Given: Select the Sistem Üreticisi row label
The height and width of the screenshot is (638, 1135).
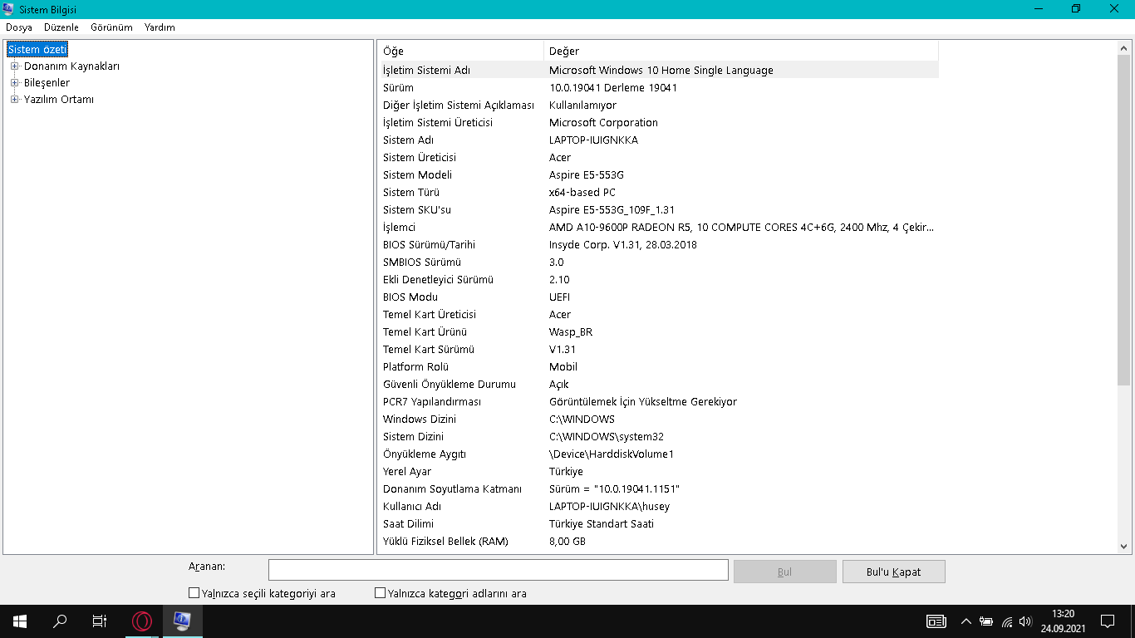Looking at the screenshot, I should (x=420, y=158).
